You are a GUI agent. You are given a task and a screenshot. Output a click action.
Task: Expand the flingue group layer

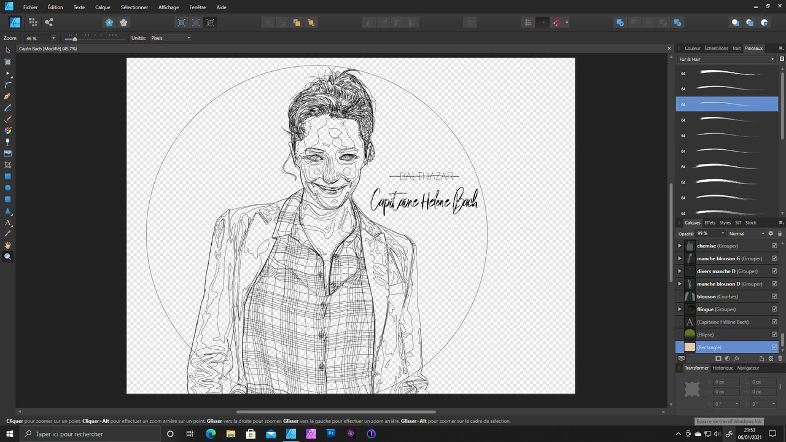[680, 309]
